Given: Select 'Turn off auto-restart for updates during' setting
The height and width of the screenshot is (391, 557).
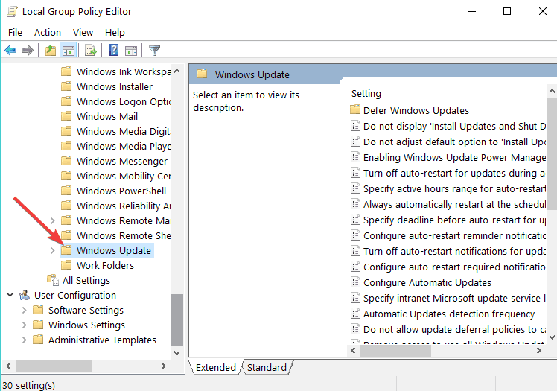Looking at the screenshot, I should (448, 173).
